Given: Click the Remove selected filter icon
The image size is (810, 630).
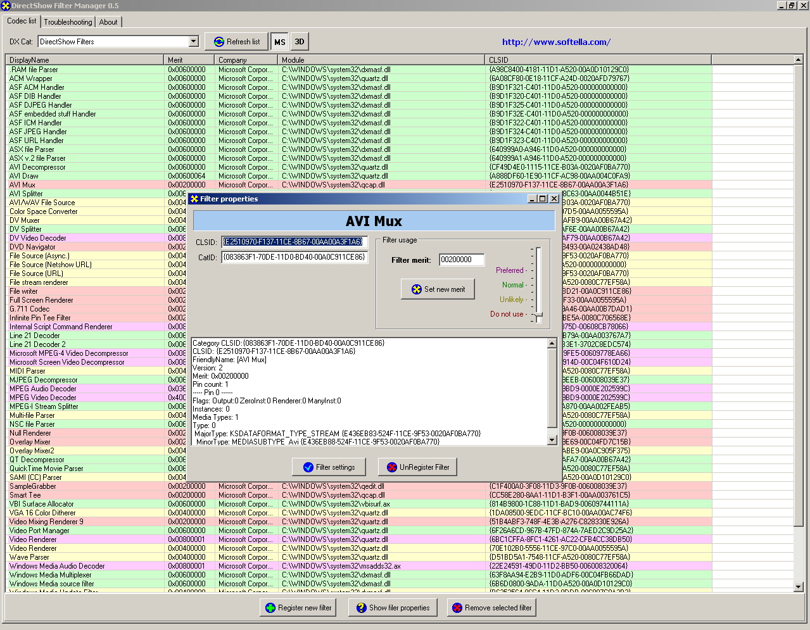Looking at the screenshot, I should pyautogui.click(x=457, y=608).
